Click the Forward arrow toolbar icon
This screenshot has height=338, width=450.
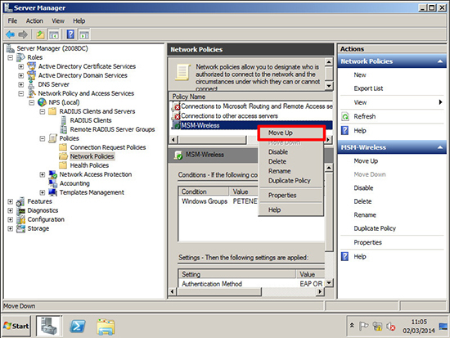click(23, 34)
